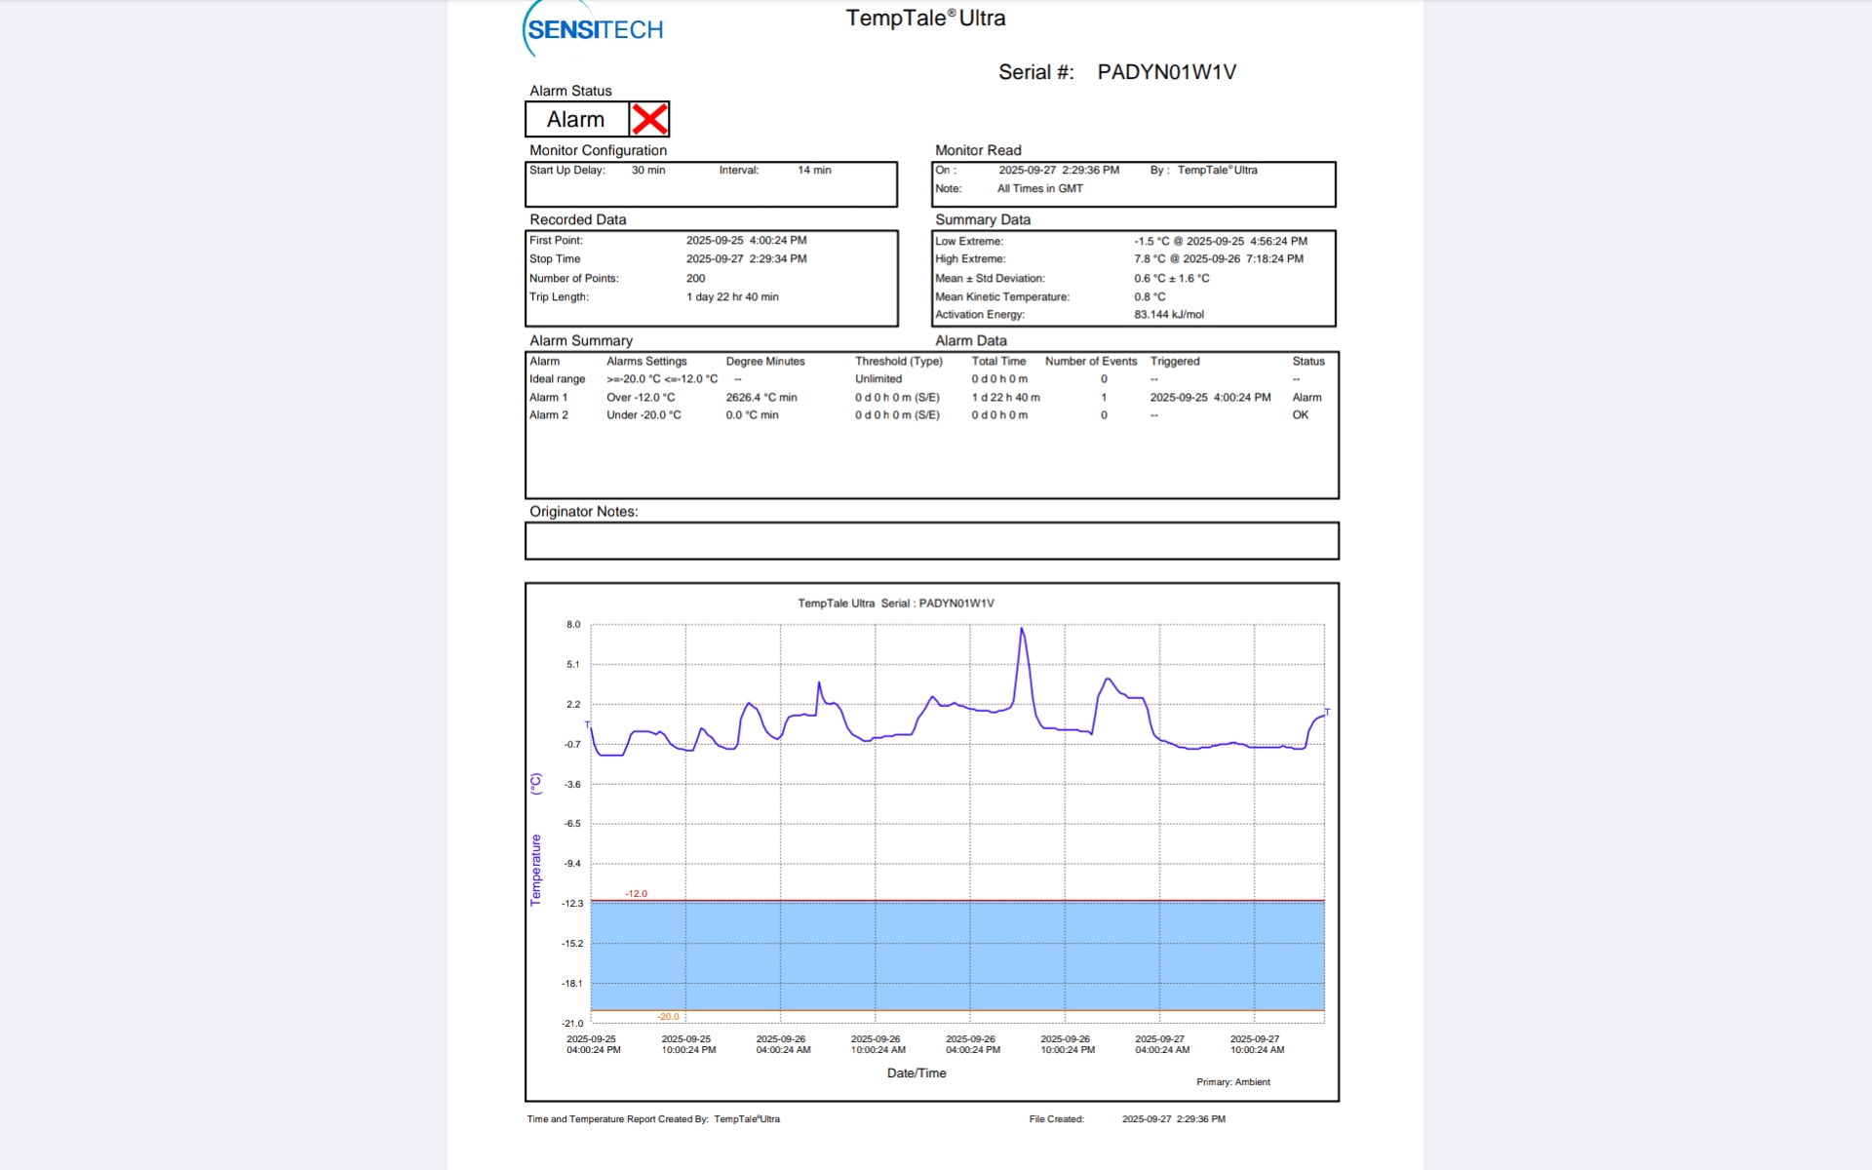The width and height of the screenshot is (1872, 1170).
Task: Click the 'Primary: Ambient' legend text
Action: (1232, 1081)
